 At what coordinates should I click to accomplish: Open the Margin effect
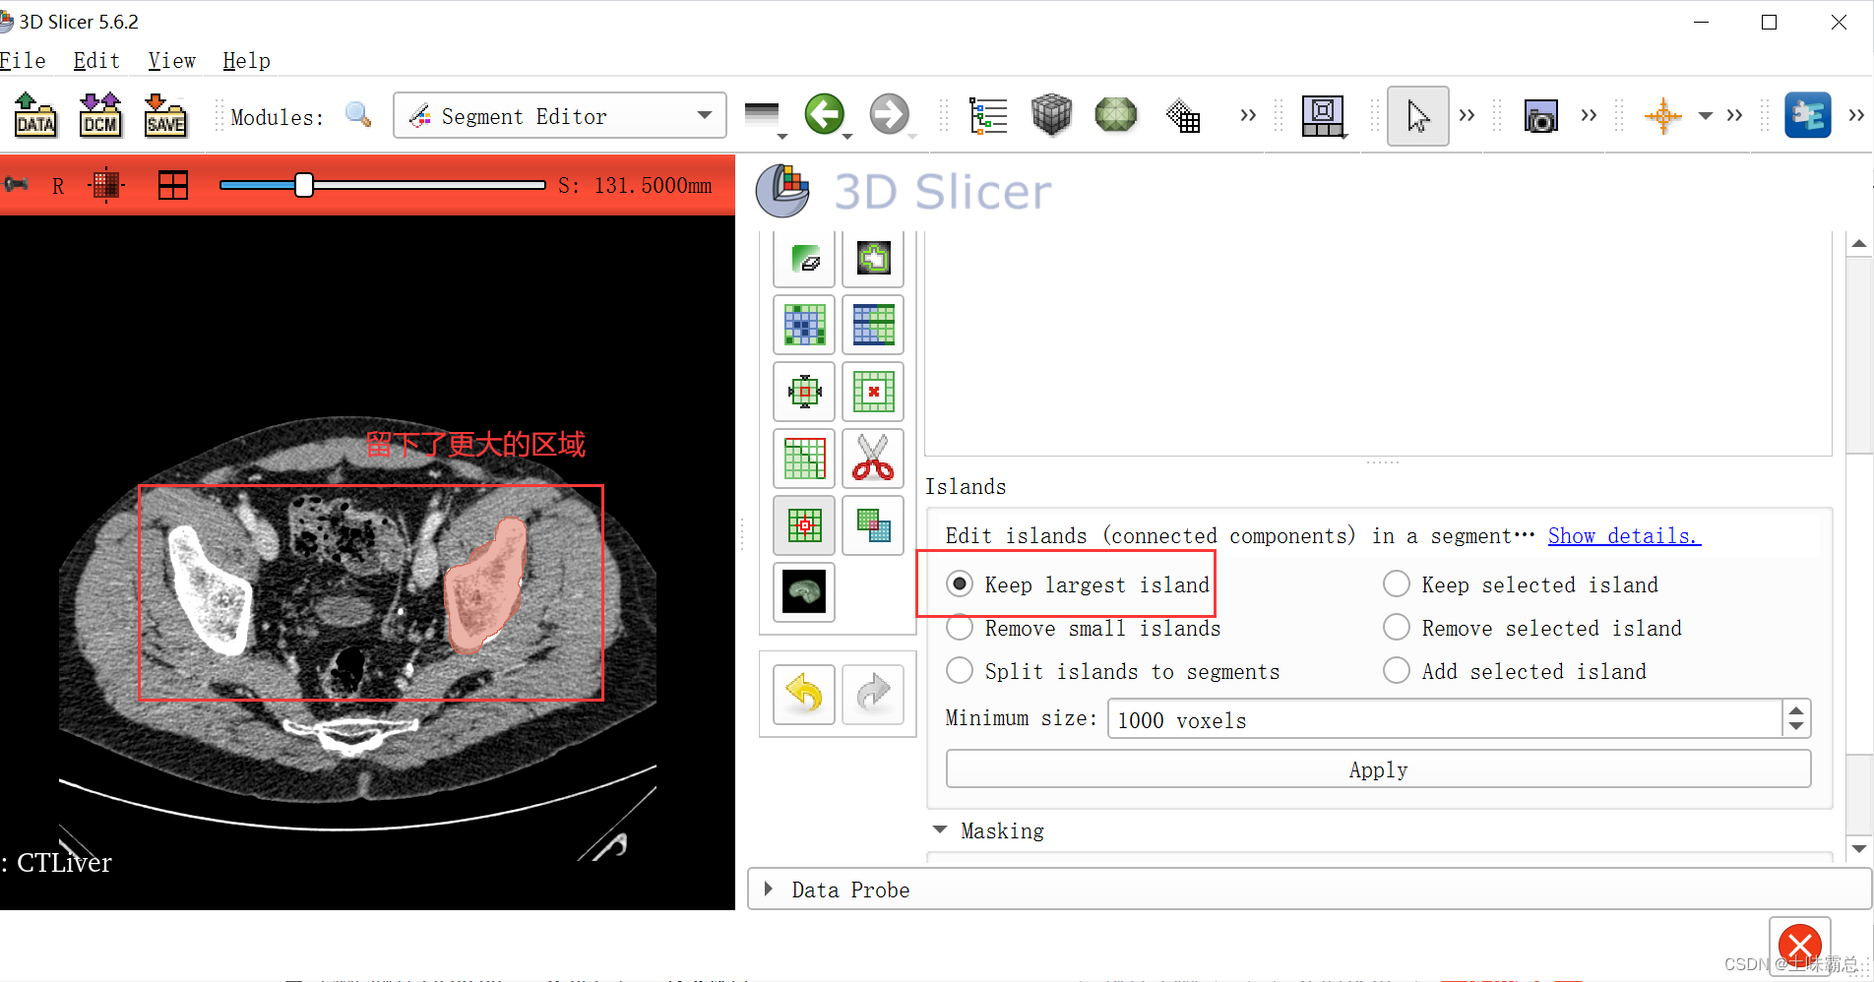point(804,392)
